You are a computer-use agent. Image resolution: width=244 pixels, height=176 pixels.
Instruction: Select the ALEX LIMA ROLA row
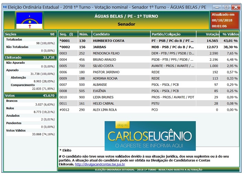tap(148, 110)
